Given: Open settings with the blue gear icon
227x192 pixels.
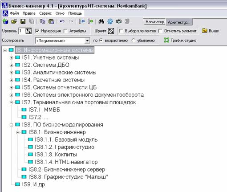Looking at the screenshot, I should (x=110, y=21).
